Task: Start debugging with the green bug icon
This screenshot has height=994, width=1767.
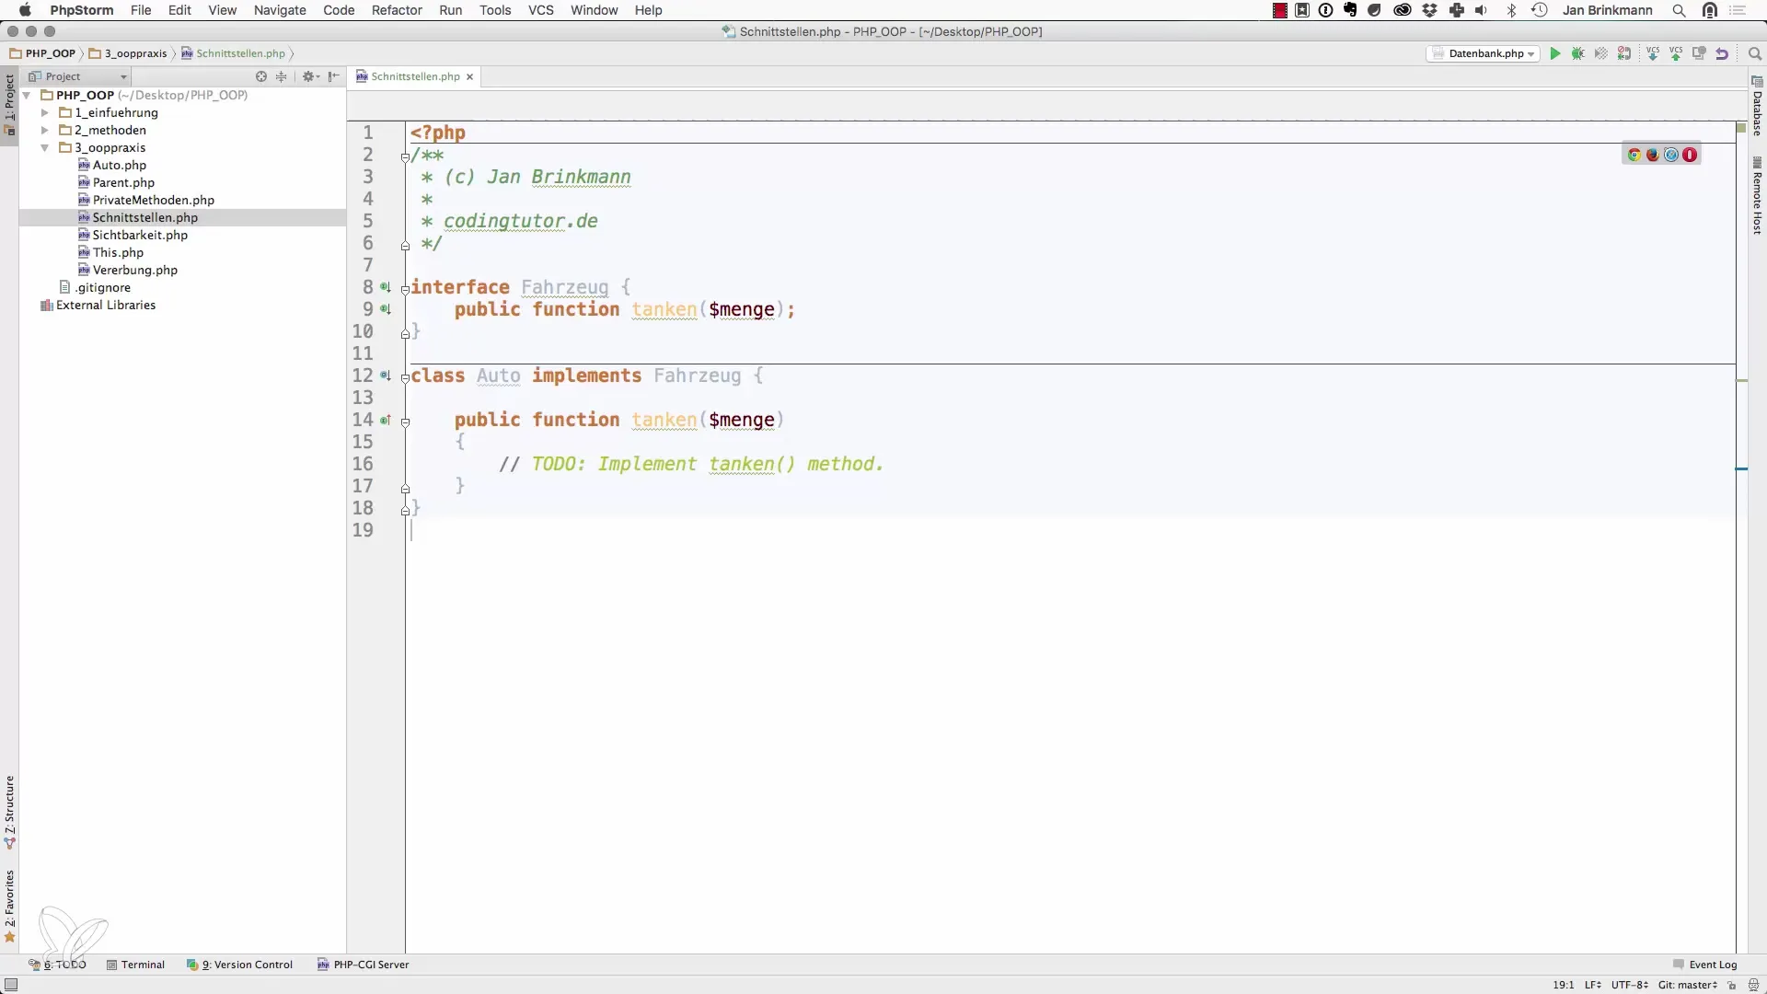Action: tap(1578, 53)
